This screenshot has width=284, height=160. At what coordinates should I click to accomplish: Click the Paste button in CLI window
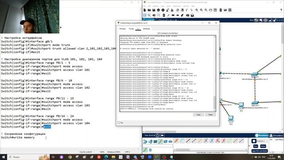click(210, 115)
